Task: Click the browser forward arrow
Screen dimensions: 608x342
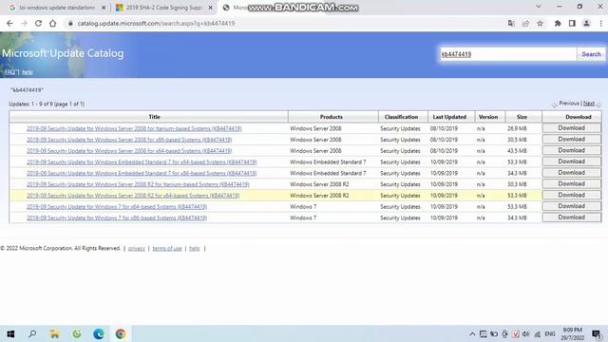Action: [x=24, y=23]
